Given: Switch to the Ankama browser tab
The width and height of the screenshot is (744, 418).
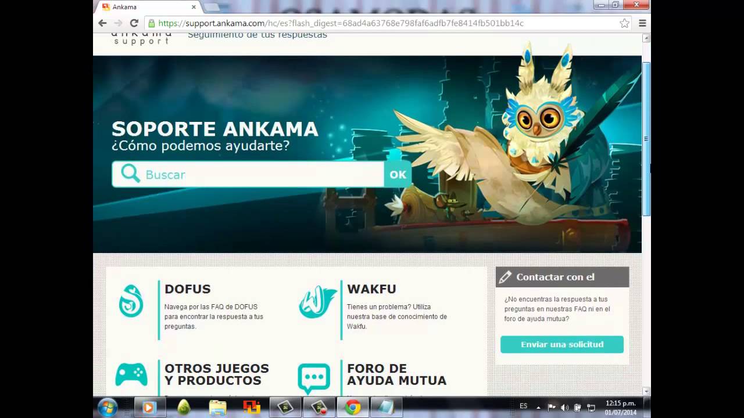Looking at the screenshot, I should 148,7.
